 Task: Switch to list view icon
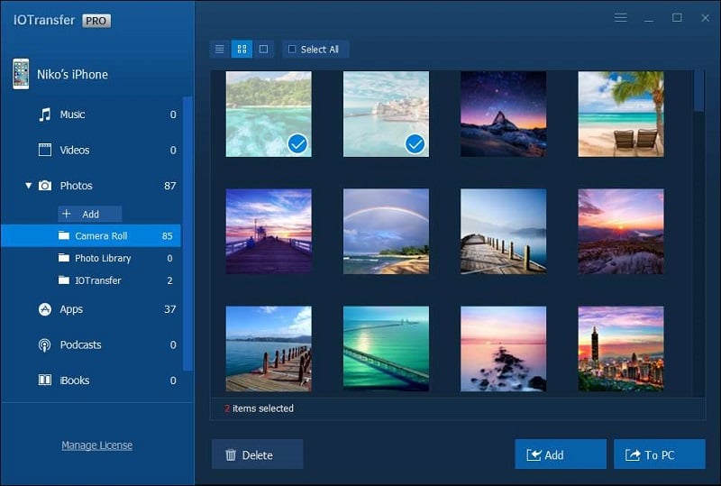click(x=220, y=49)
